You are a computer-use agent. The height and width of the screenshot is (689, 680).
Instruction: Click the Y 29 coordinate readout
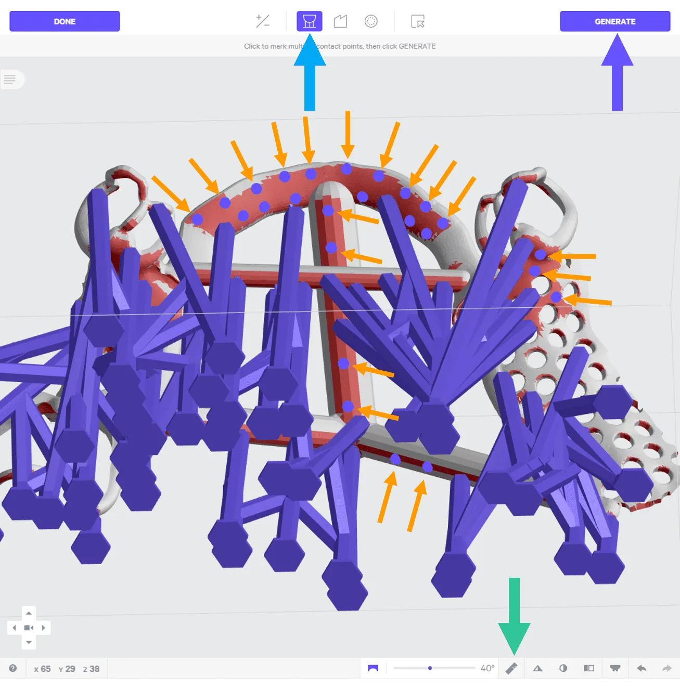coord(67,669)
